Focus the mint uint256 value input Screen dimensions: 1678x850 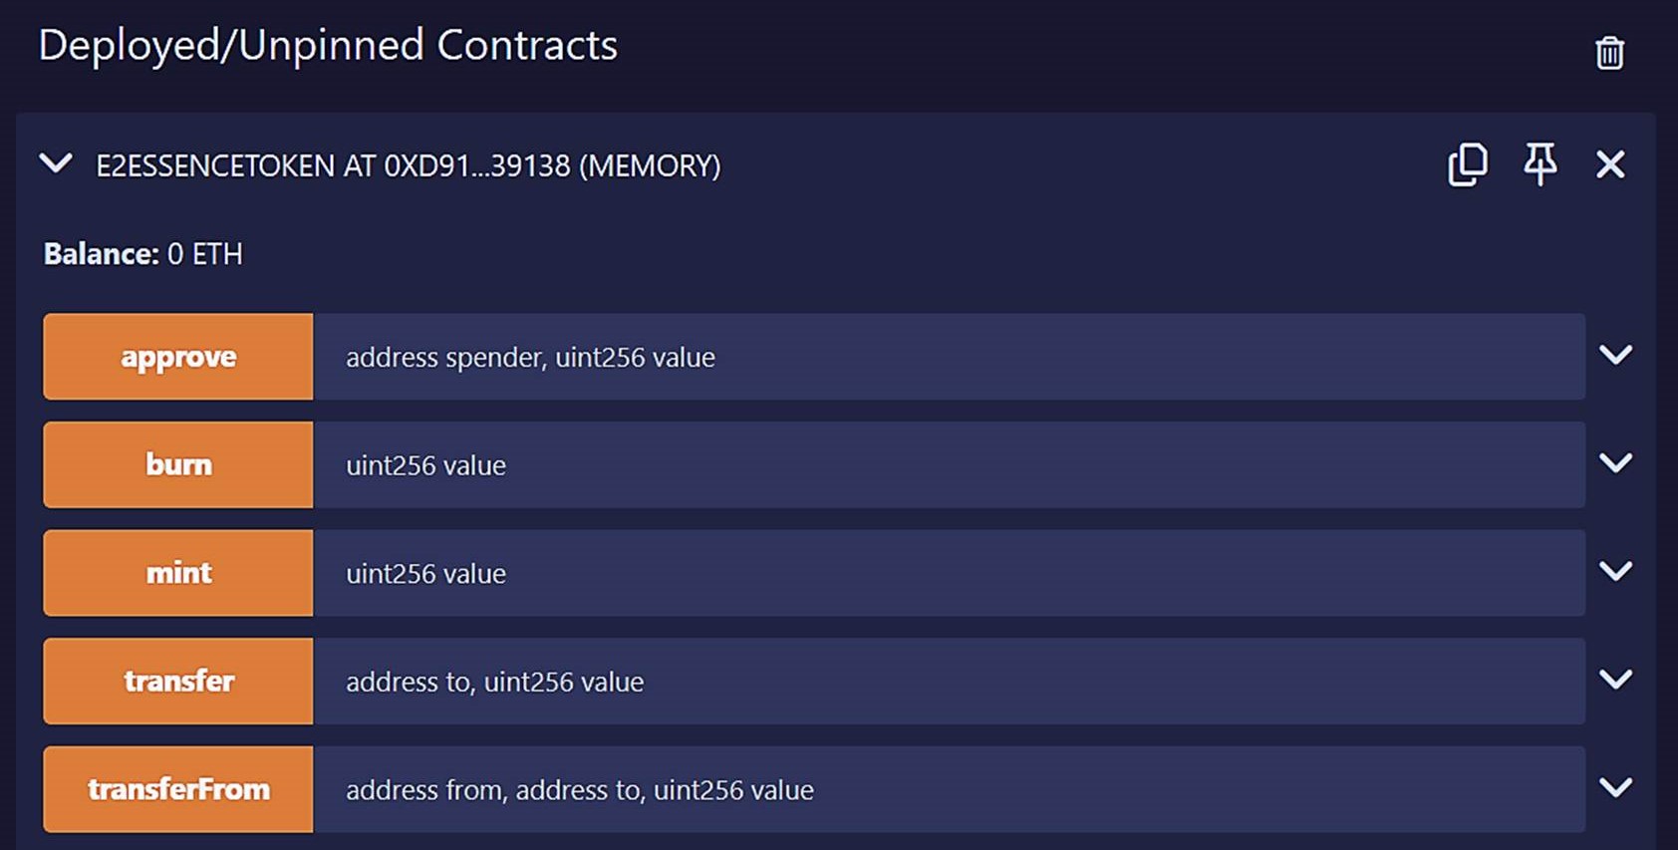(x=947, y=573)
